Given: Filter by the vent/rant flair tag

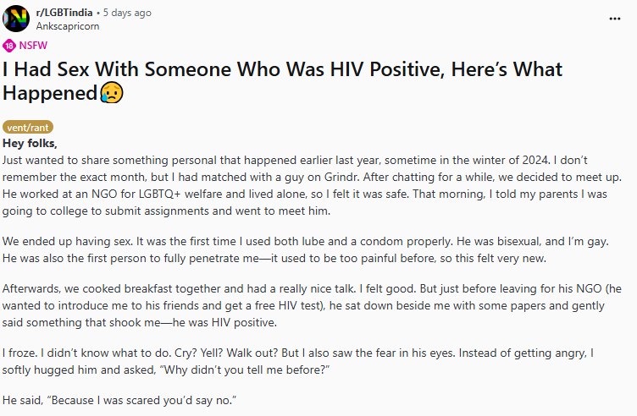Looking at the screenshot, I should (x=29, y=127).
